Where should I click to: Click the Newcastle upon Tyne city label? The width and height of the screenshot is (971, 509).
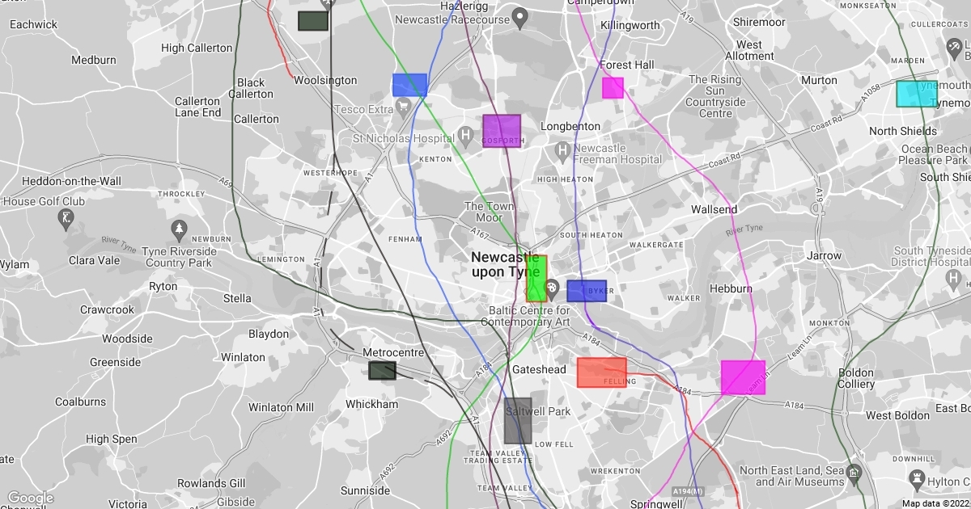tap(505, 264)
